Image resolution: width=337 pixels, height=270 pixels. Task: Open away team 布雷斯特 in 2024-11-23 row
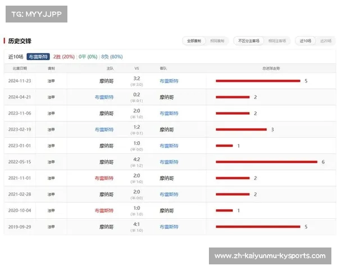pyautogui.click(x=169, y=81)
